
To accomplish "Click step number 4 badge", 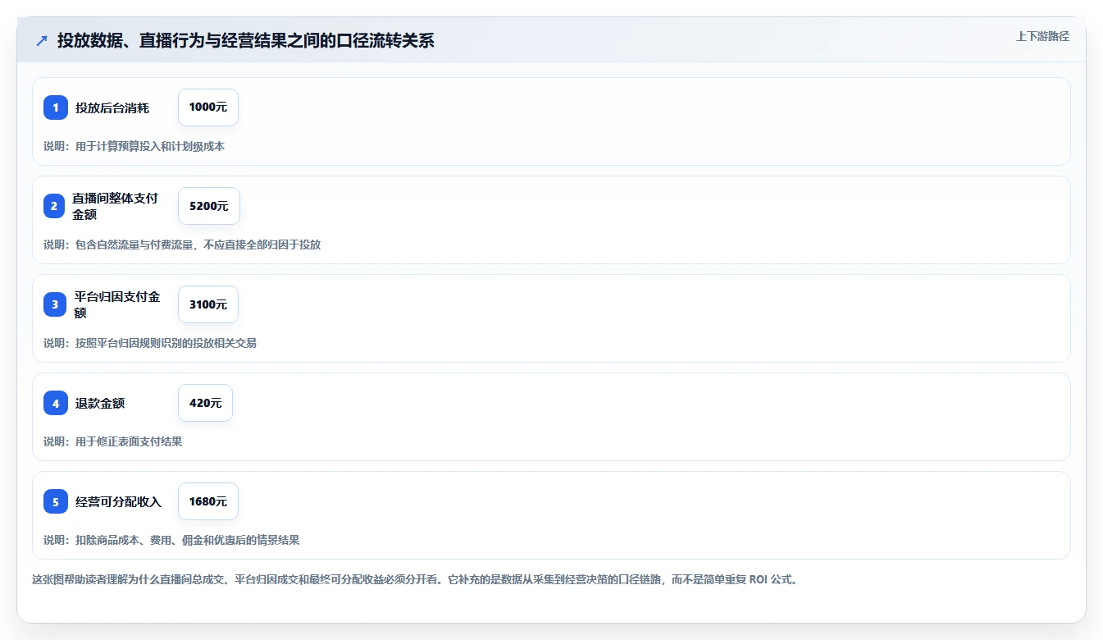I will pos(56,403).
